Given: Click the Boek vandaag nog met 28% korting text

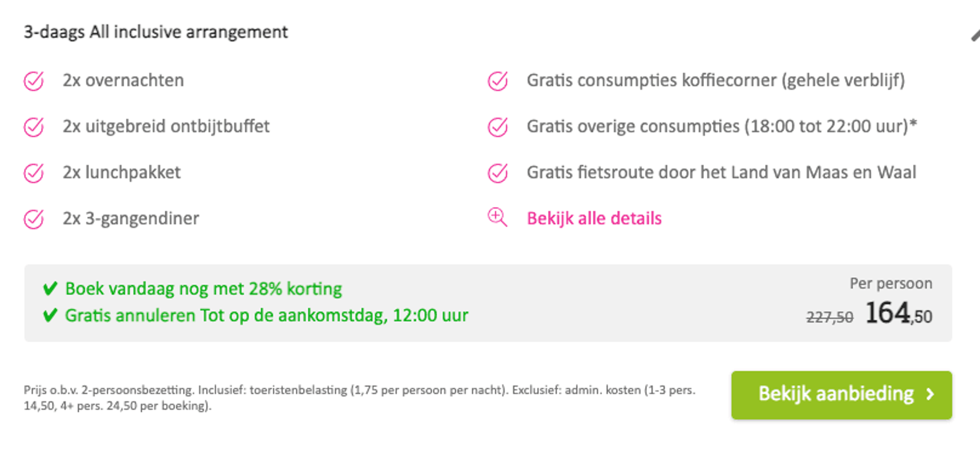Looking at the screenshot, I should (x=204, y=289).
